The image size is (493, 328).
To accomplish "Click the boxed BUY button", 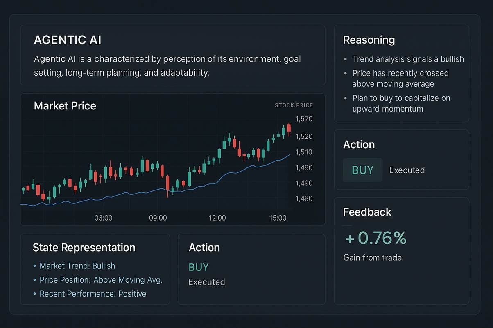I will point(362,170).
